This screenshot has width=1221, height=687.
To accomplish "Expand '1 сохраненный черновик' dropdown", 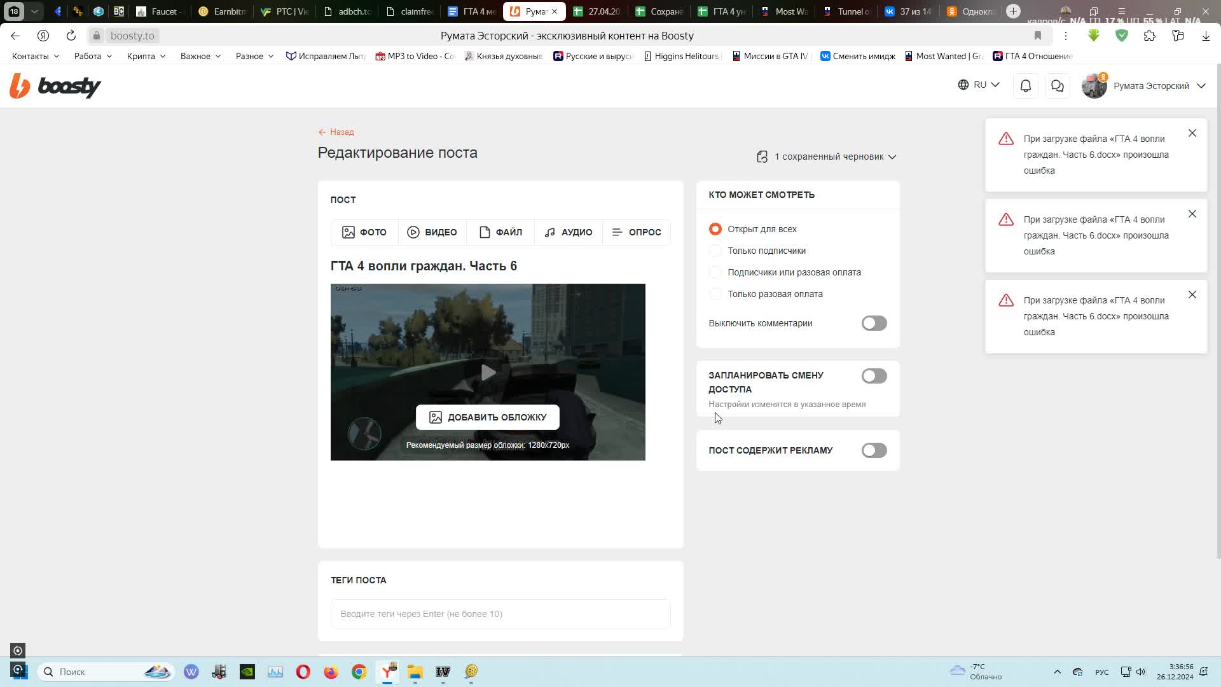I will [827, 156].
